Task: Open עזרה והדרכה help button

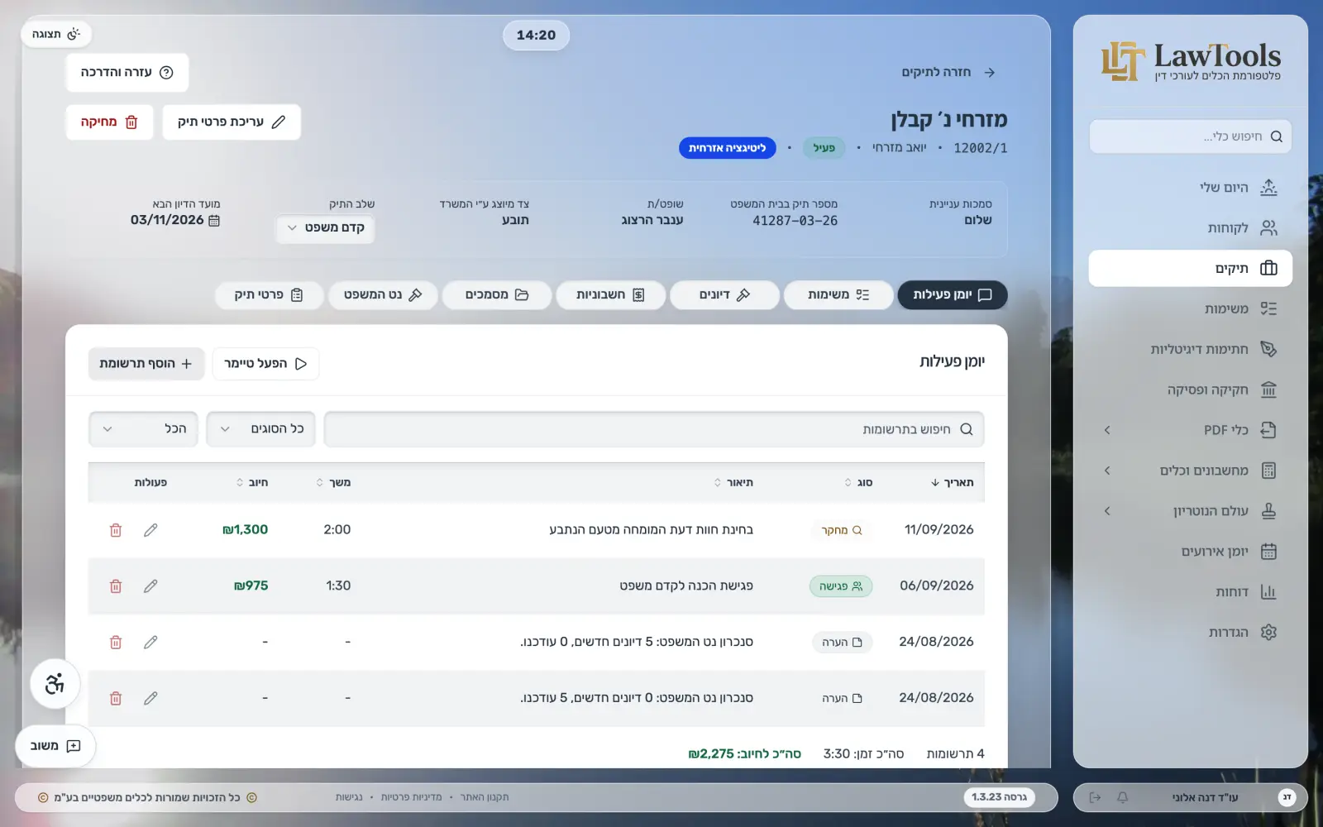Action: tap(127, 73)
